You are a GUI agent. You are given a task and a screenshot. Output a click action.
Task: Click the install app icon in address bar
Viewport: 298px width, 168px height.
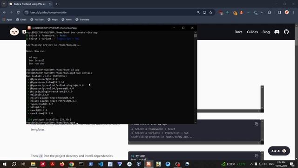pyautogui.click(x=204, y=13)
